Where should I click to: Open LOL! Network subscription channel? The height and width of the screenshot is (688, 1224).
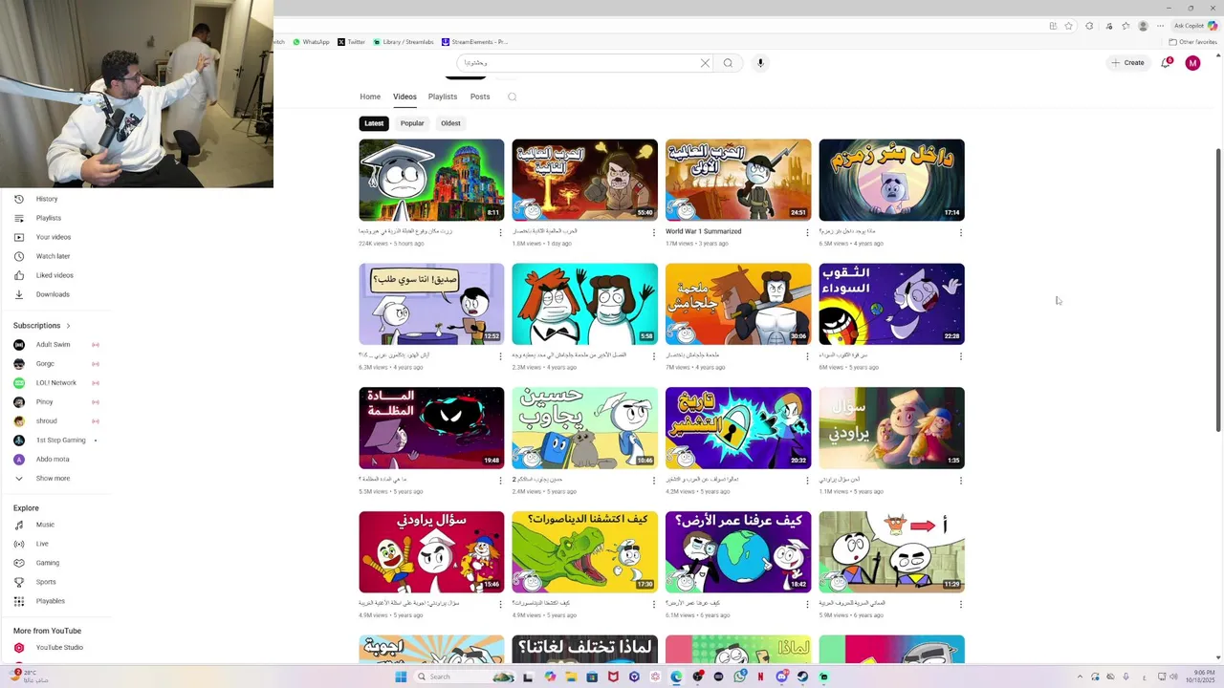pos(55,383)
